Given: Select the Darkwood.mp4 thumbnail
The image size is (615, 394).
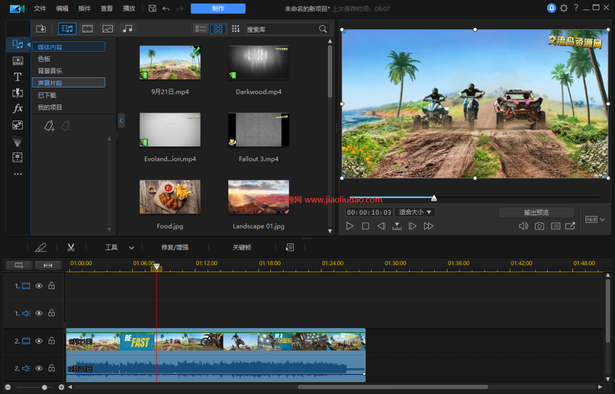Looking at the screenshot, I should [x=258, y=62].
